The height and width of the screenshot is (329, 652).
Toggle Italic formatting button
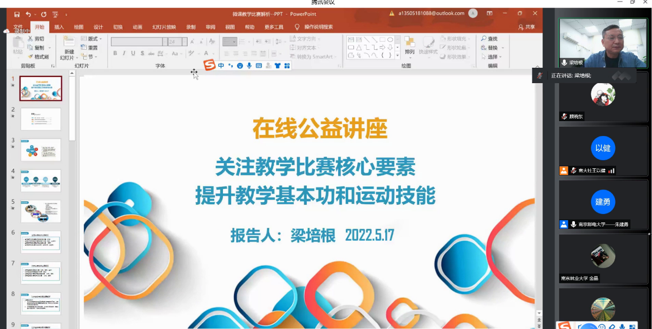(124, 53)
